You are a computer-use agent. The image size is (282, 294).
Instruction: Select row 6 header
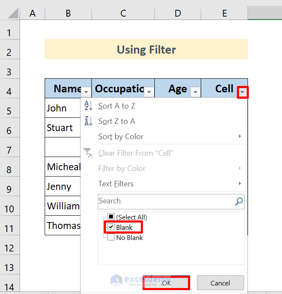(x=10, y=128)
